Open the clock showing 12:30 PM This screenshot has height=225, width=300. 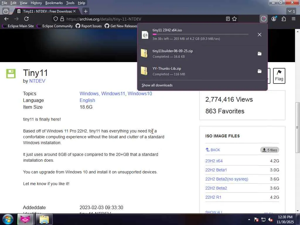click(x=285, y=219)
